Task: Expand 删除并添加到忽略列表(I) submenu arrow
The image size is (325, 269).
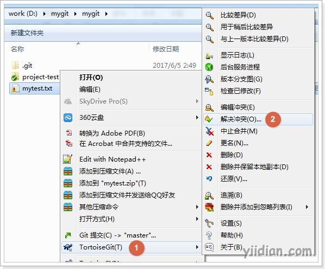Action: point(307,207)
